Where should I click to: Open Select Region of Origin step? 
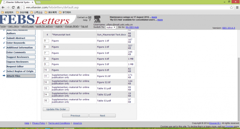tap(21, 71)
